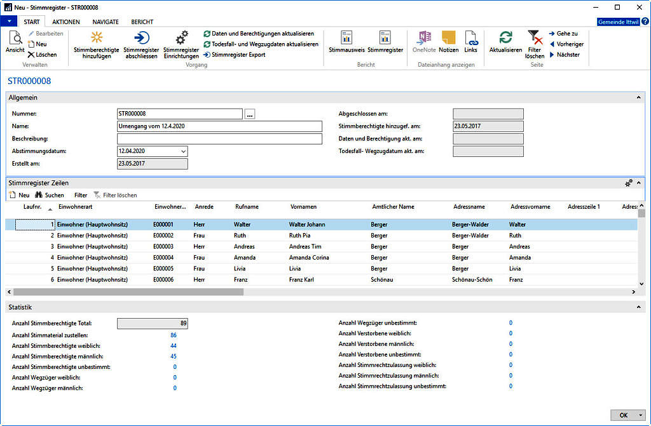
Task: Click cell E000004 in Einwohner column
Action: pyautogui.click(x=163, y=258)
